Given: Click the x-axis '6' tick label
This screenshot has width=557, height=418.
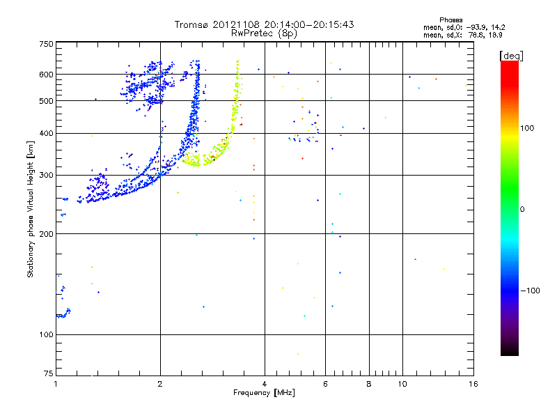Looking at the screenshot, I should [x=325, y=384].
